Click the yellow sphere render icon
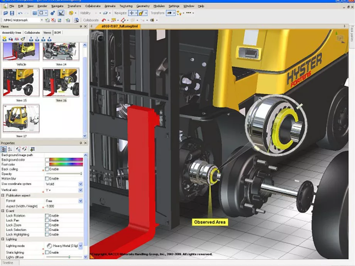 pyautogui.click(x=71, y=13)
